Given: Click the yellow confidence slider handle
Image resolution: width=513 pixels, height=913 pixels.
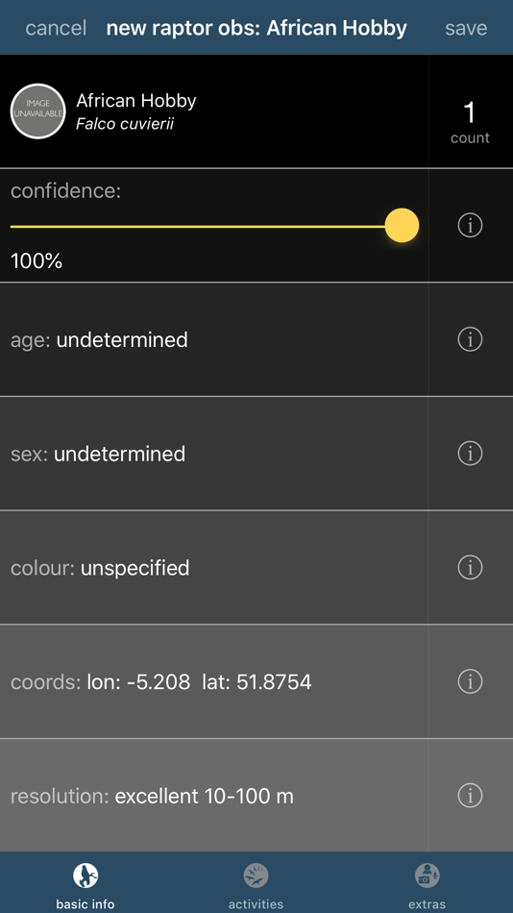Looking at the screenshot, I should [402, 225].
